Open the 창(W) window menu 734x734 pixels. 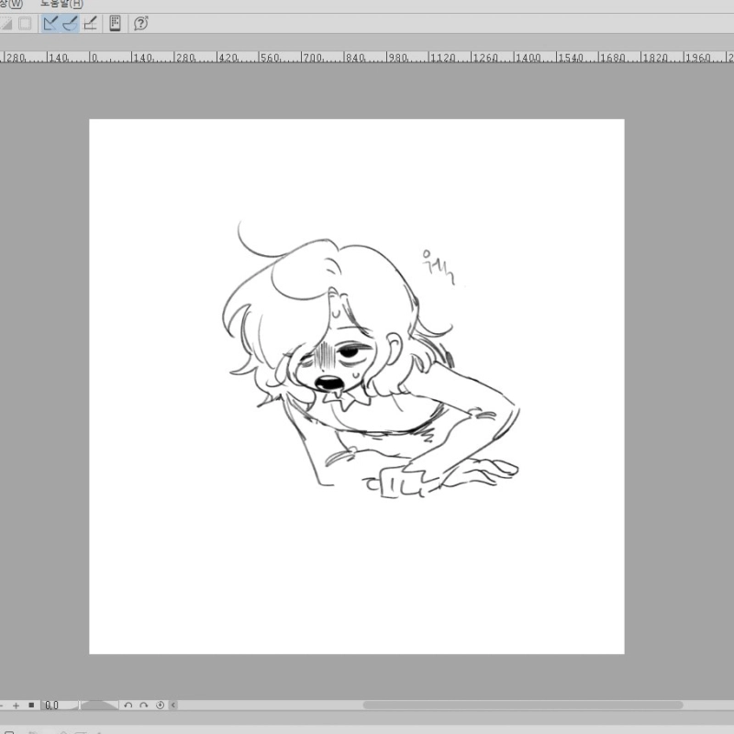pos(11,4)
